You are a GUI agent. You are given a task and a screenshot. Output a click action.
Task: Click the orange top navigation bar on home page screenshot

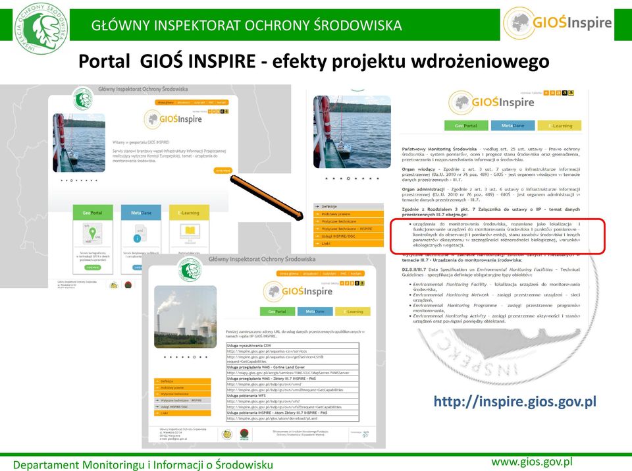click(x=192, y=102)
